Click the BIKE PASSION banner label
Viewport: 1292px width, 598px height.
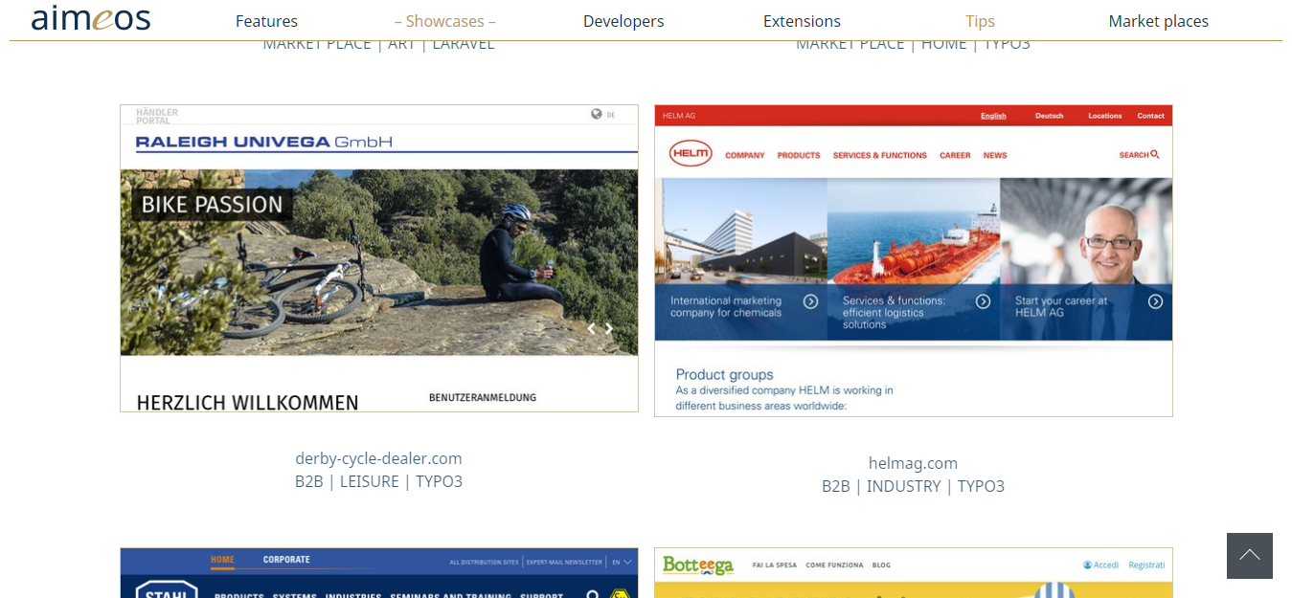213,204
